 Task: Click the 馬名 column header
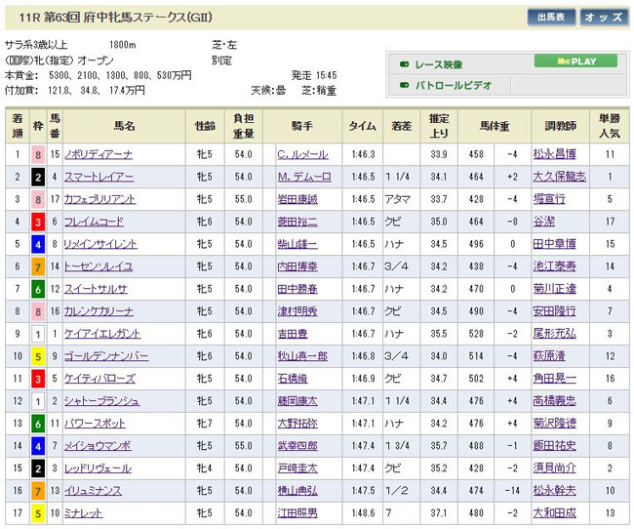click(x=123, y=126)
